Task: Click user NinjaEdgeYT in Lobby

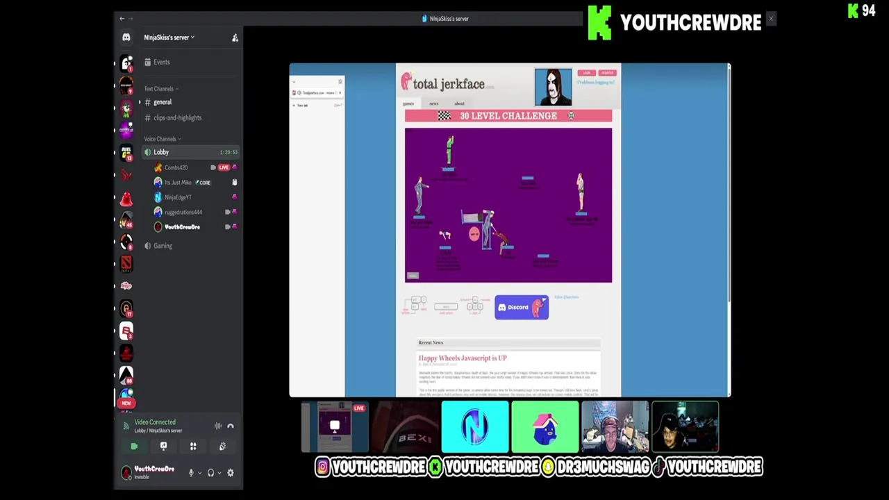Action: point(178,197)
